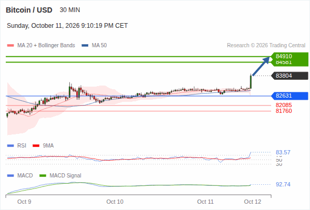Click the Research © 2026 Trading Central credit
Image resolution: width=310 pixels, height=210 pixels.
pyautogui.click(x=266, y=46)
